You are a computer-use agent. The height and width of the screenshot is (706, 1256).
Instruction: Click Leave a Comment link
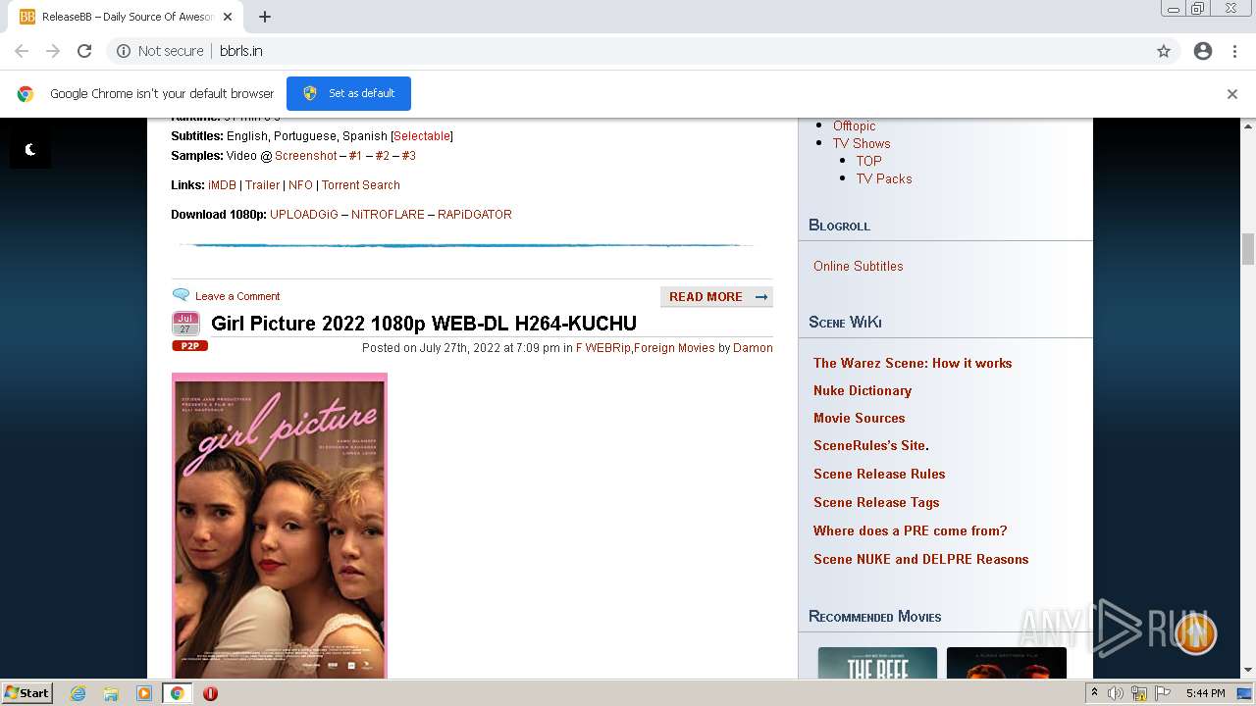click(237, 296)
